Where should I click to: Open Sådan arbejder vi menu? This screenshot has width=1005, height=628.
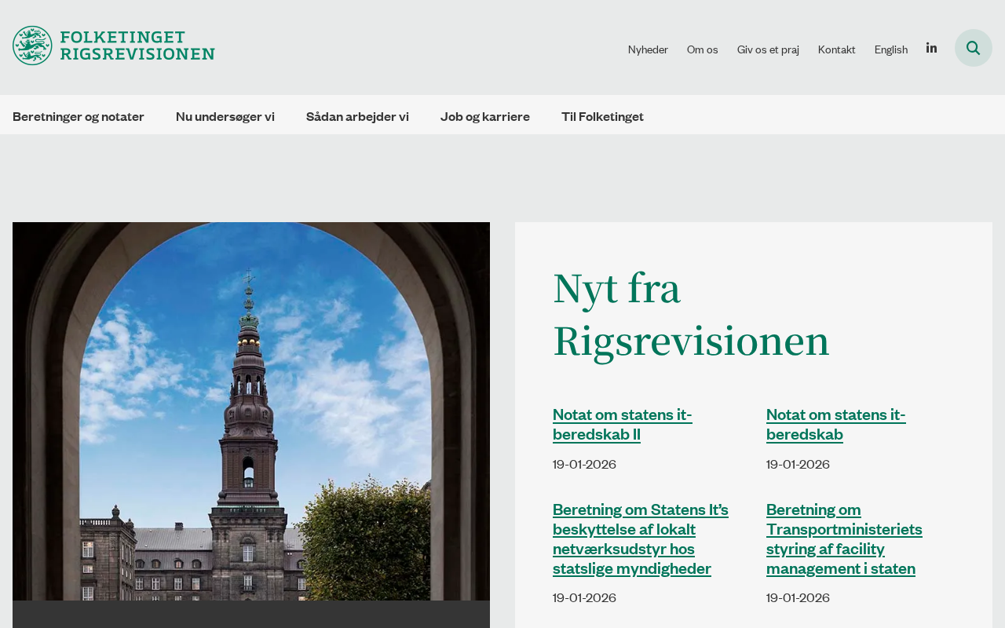coord(357,116)
